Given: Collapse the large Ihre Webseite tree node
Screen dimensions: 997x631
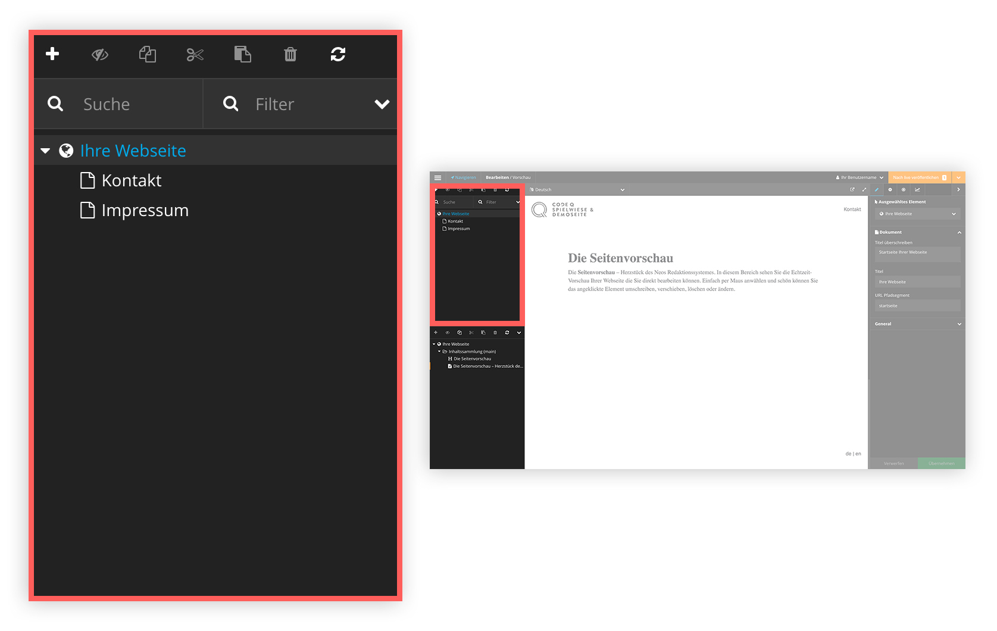Looking at the screenshot, I should point(45,151).
